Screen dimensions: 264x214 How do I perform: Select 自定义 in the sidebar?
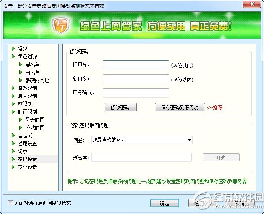[25, 135]
